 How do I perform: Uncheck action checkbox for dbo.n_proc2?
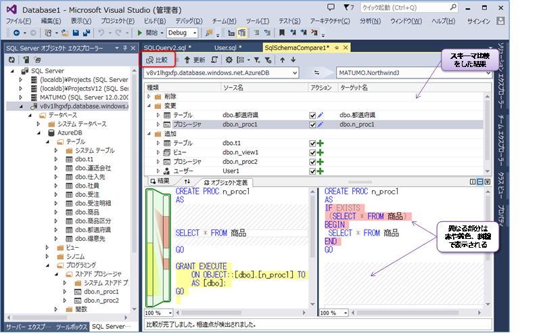312,162
